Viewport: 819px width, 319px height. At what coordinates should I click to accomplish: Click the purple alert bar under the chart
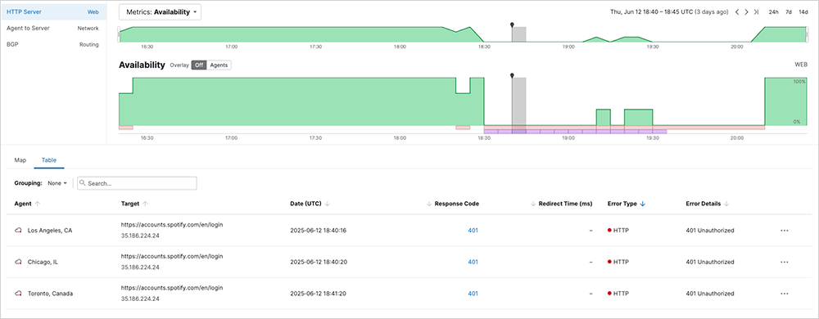coord(575,132)
